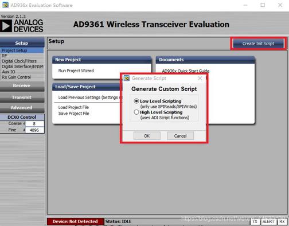Close the AD936x Evaluation Software window
Image resolution: width=289 pixels, height=226 pixels.
click(x=280, y=5)
